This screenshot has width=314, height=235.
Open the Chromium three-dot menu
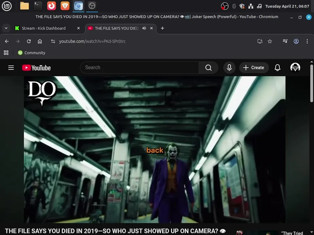pyautogui.click(x=307, y=41)
